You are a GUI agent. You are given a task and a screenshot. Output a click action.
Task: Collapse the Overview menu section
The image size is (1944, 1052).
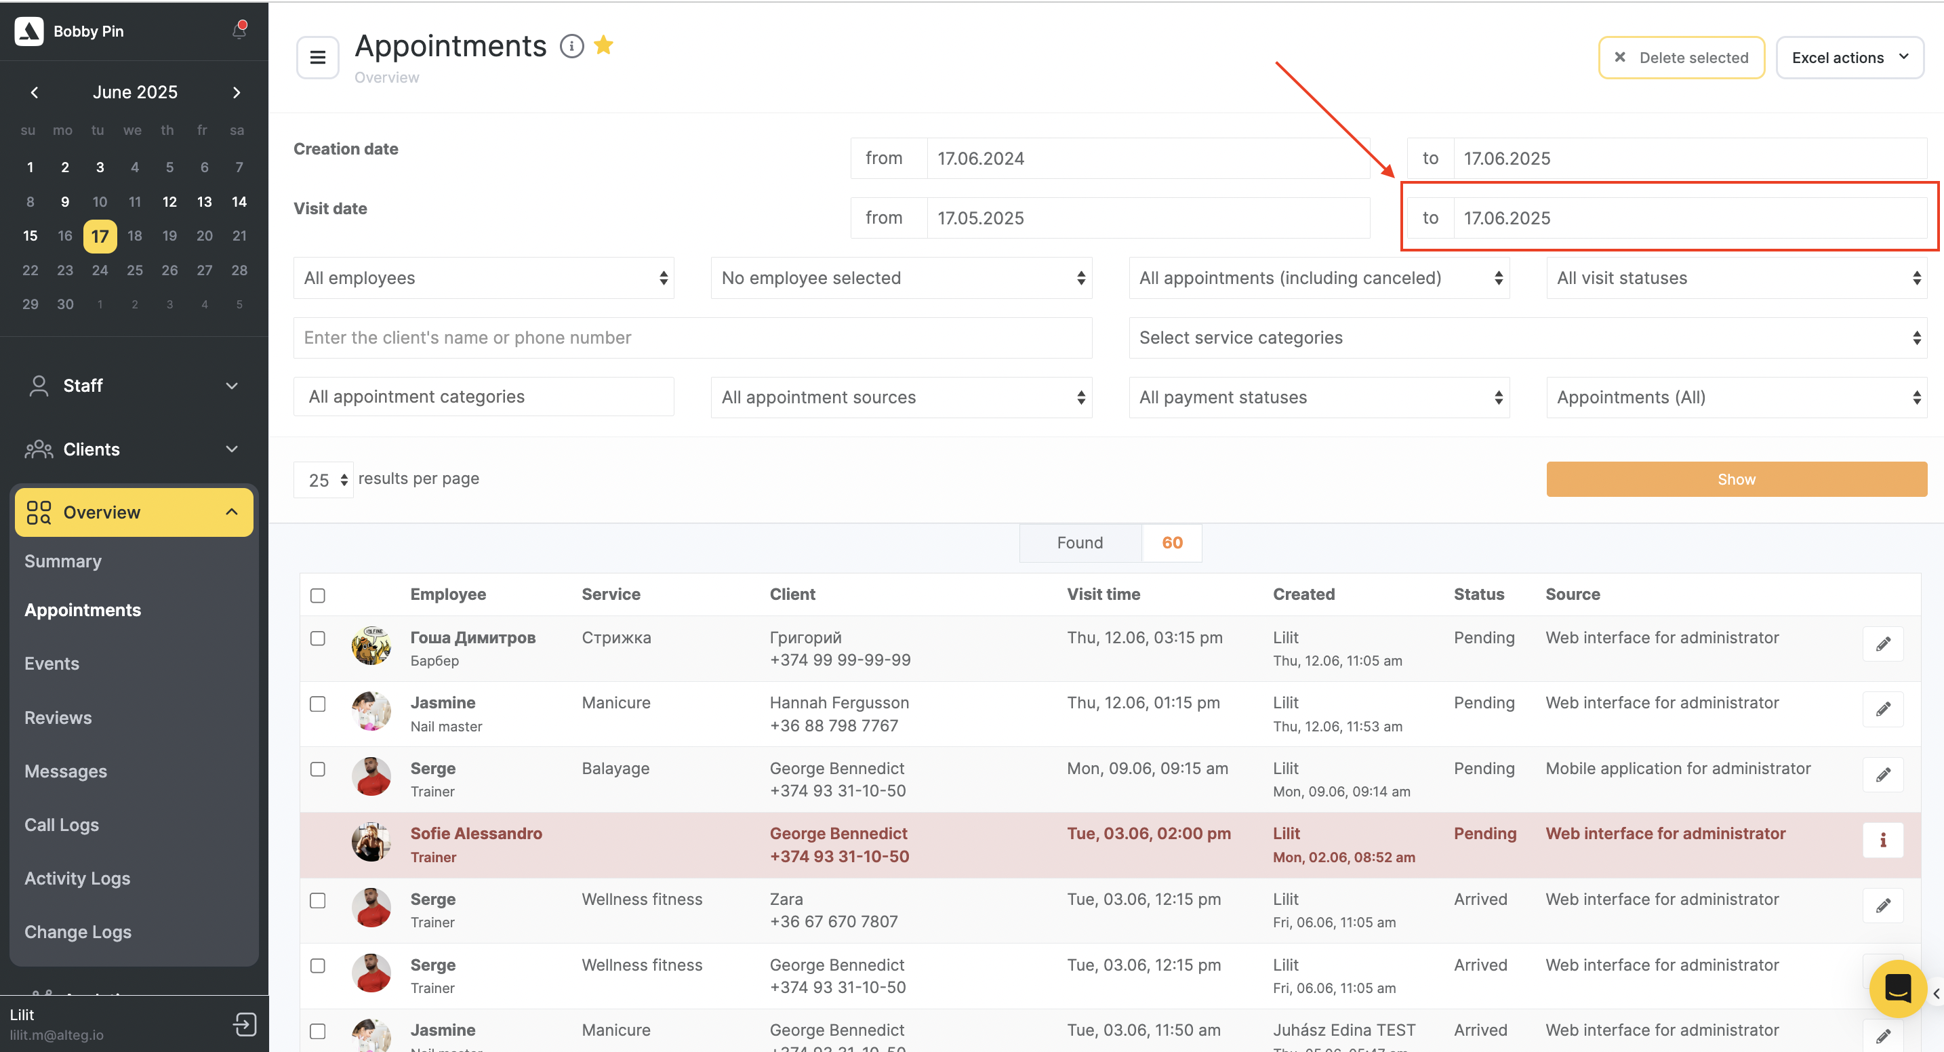tap(134, 512)
